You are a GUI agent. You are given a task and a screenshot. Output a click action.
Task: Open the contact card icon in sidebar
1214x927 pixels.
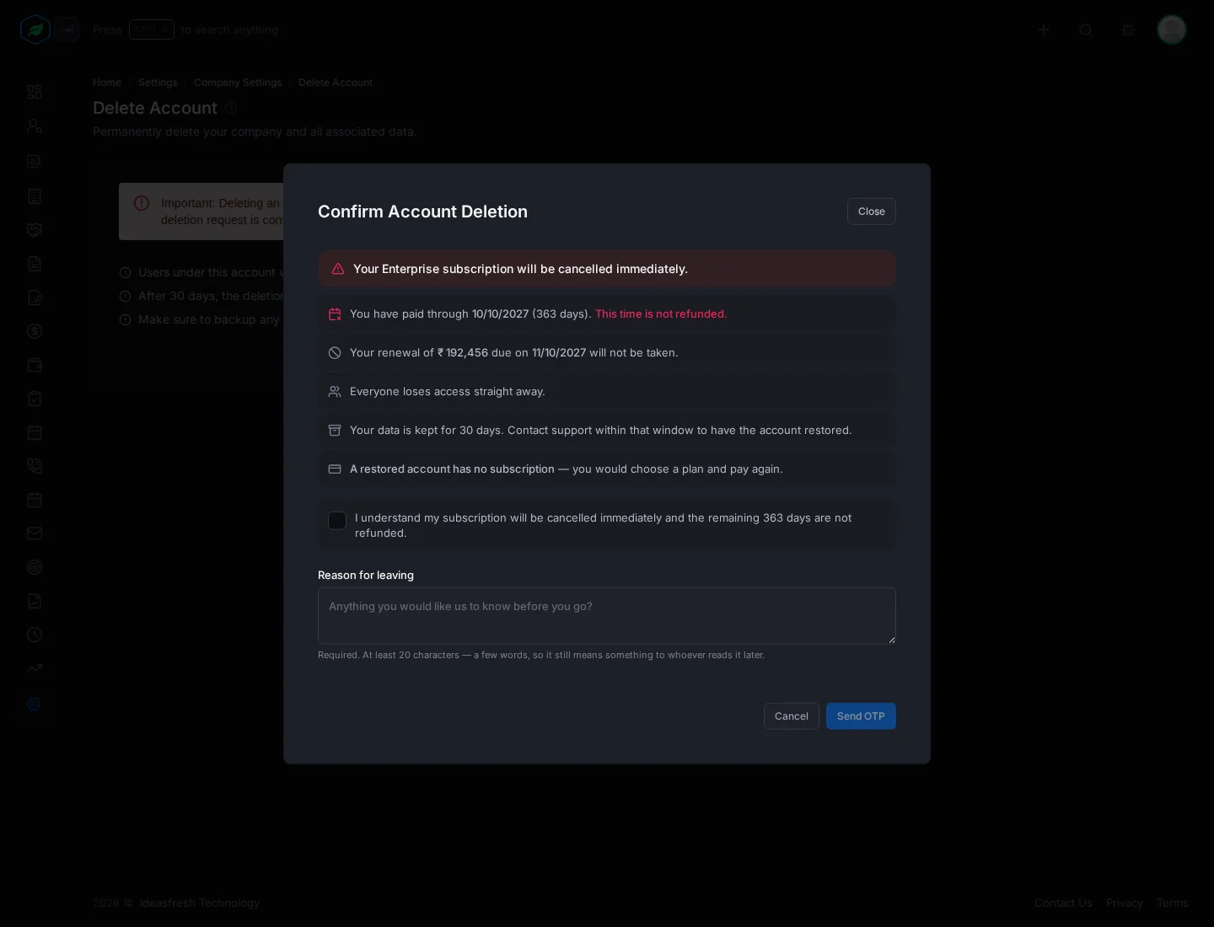coord(35,161)
